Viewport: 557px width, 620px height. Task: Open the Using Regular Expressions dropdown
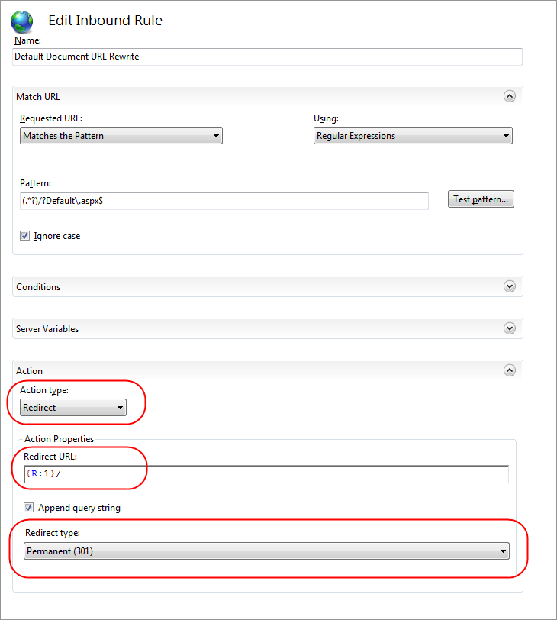pos(413,136)
